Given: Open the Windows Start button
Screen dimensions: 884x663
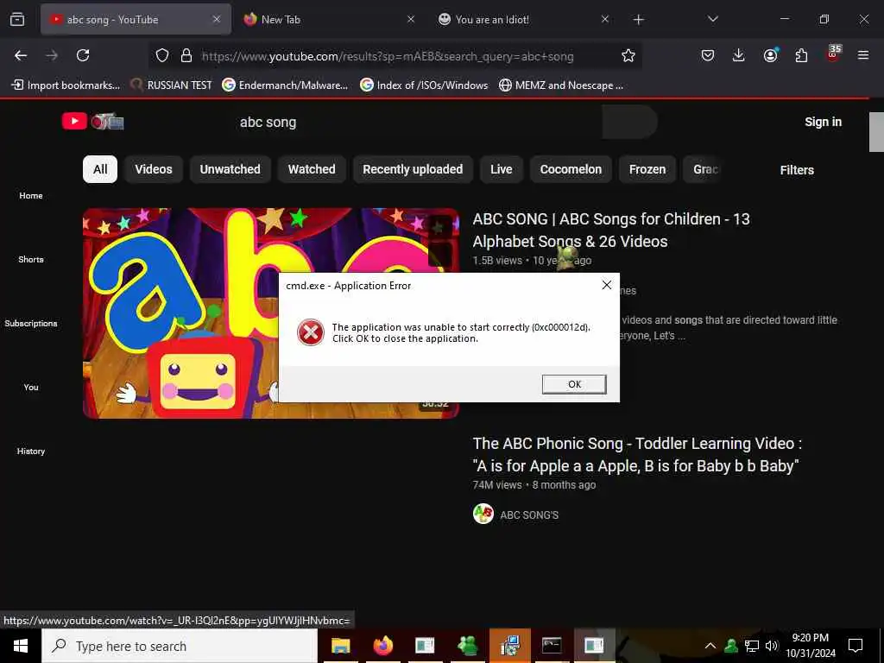Looking at the screenshot, I should 21,646.
